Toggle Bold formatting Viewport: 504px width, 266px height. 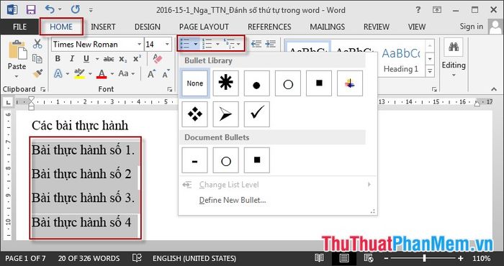pyautogui.click(x=58, y=59)
